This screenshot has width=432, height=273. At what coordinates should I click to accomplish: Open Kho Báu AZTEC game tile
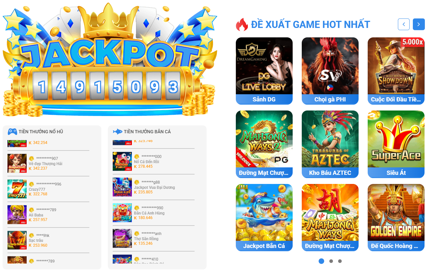[x=330, y=144]
